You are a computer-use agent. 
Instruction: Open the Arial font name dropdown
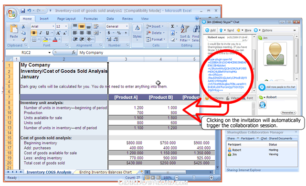point(53,26)
